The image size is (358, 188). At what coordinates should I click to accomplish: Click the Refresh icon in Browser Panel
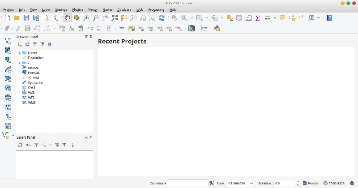click(x=27, y=44)
